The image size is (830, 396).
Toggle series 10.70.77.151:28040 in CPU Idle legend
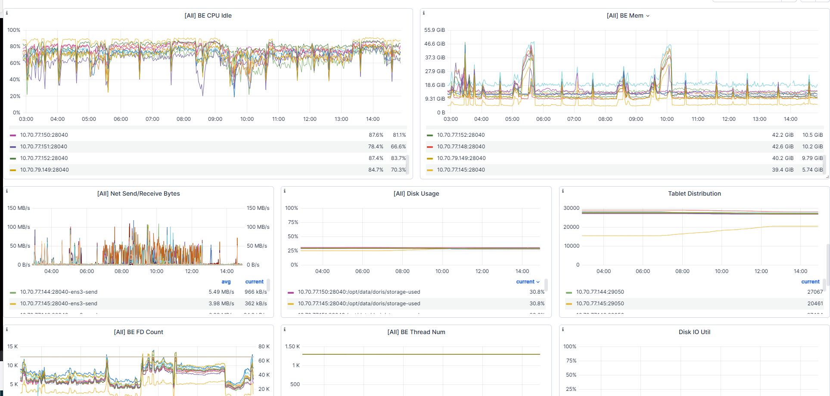(x=44, y=147)
